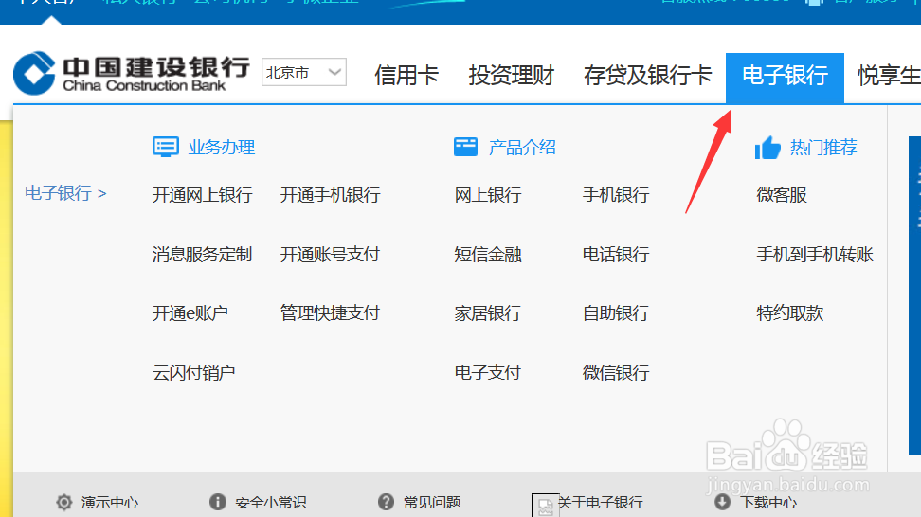Click the 安全小常识 info icon
The image size is (921, 517).
click(217, 502)
